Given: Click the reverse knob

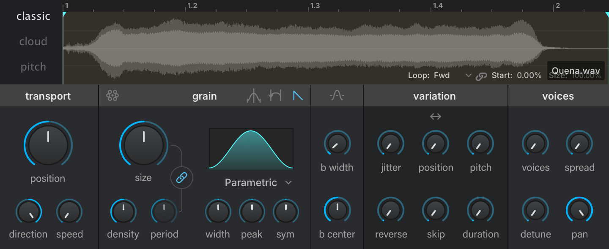Looking at the screenshot, I should point(391,210).
